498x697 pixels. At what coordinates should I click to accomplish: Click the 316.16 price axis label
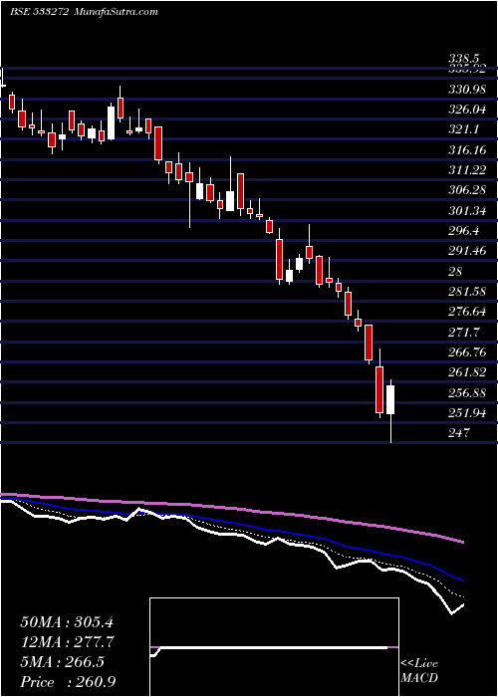pos(467,150)
